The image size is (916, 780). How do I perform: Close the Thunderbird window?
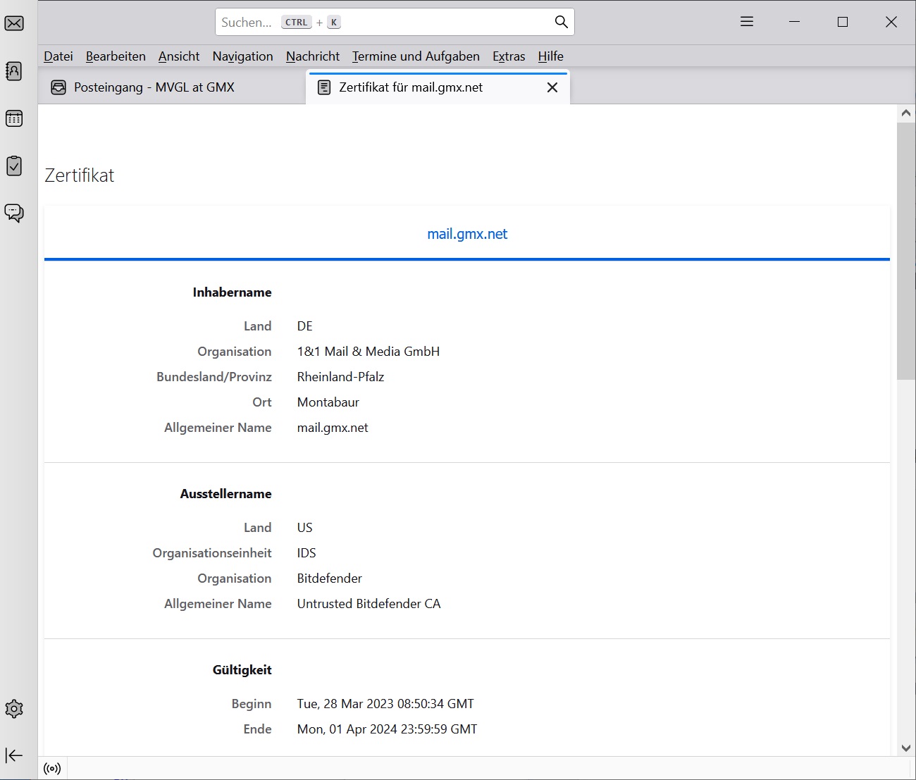(891, 22)
